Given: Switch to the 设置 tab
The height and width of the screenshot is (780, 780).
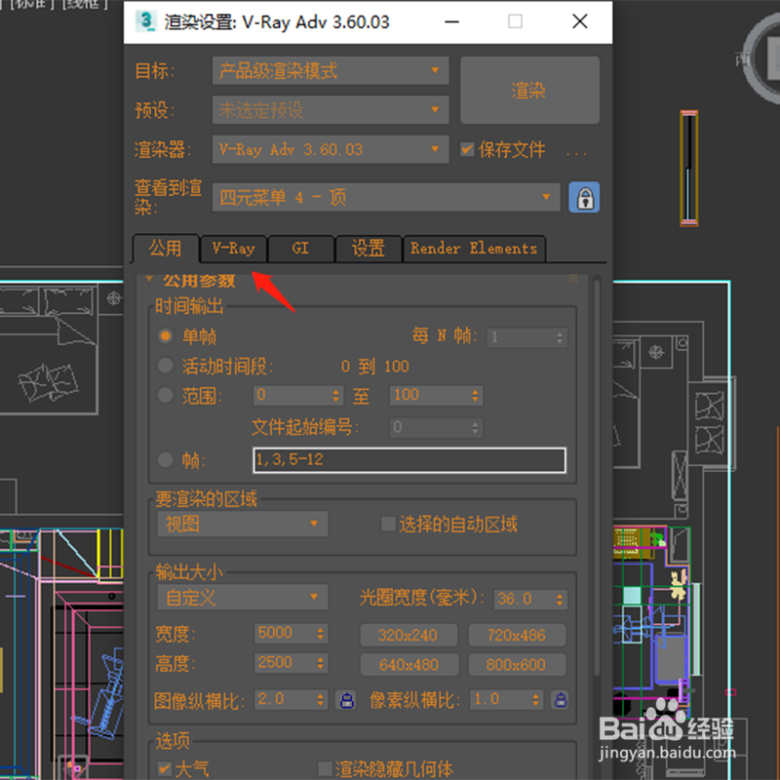Looking at the screenshot, I should (369, 249).
